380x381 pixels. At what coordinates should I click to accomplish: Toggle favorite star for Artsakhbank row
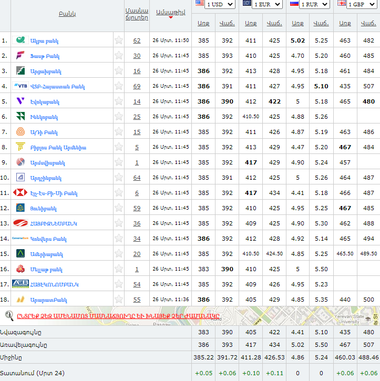[x=119, y=71]
